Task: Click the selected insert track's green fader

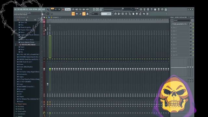Action: pyautogui.click(x=50, y=69)
